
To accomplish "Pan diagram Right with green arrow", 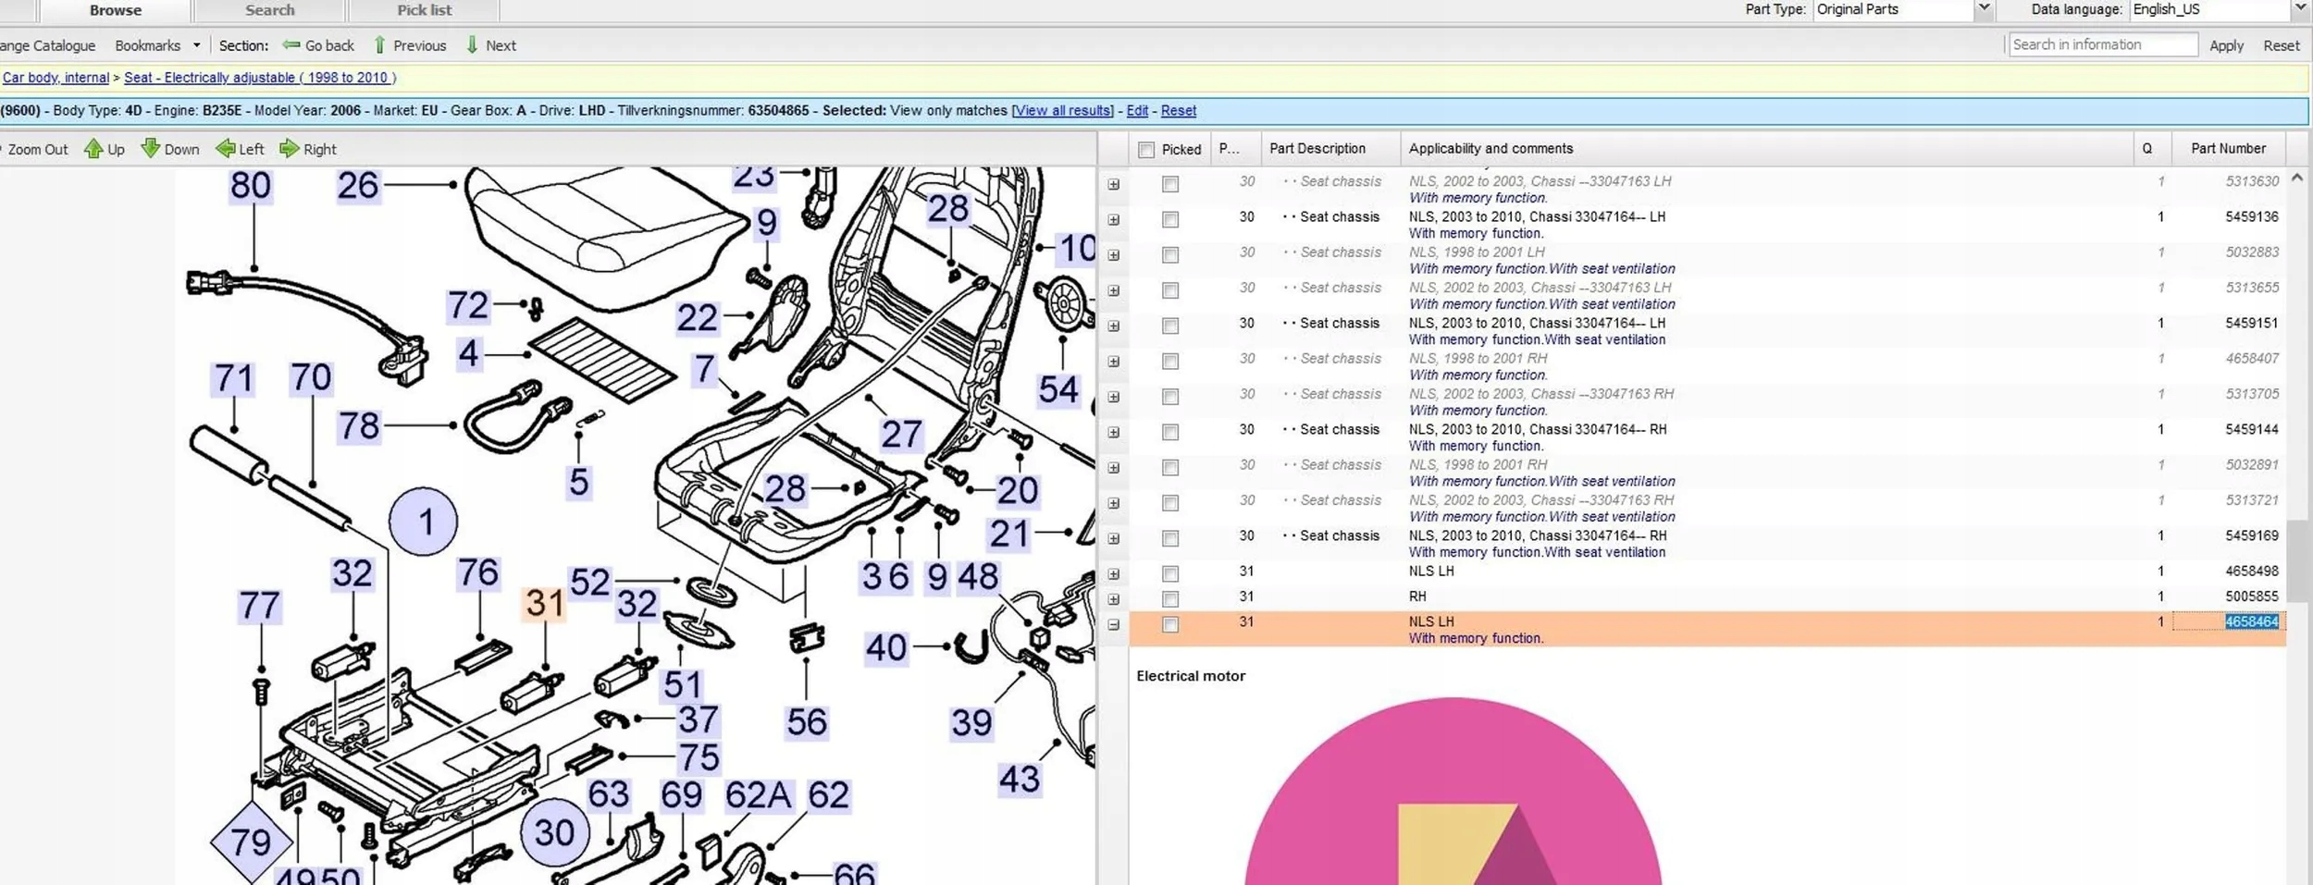I will [x=290, y=149].
